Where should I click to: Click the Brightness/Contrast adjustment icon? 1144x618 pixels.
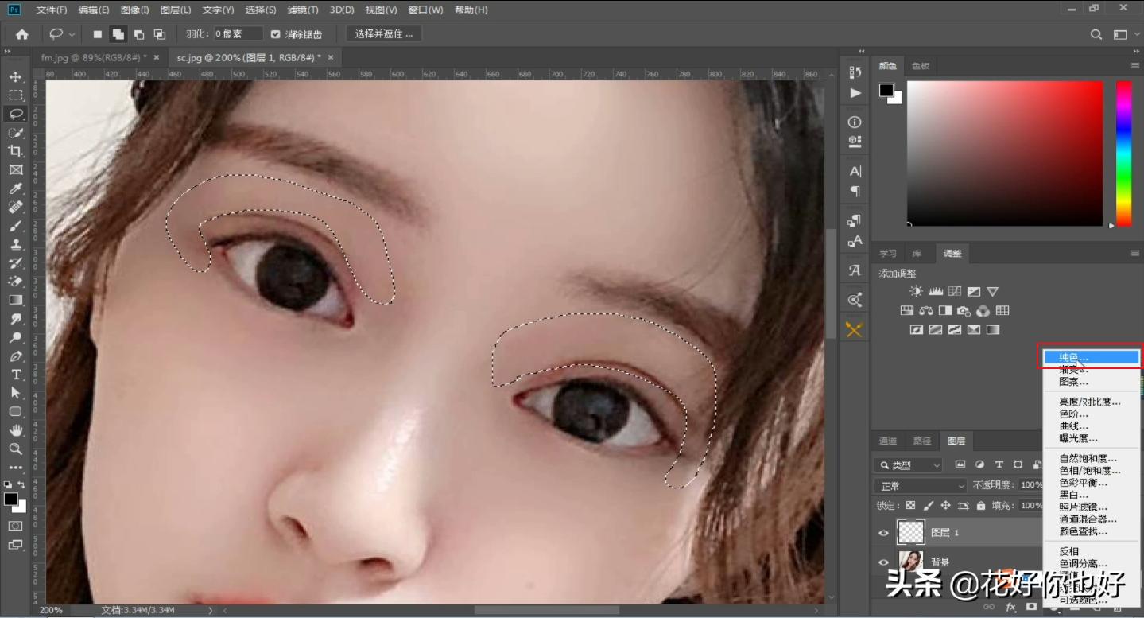(x=916, y=292)
